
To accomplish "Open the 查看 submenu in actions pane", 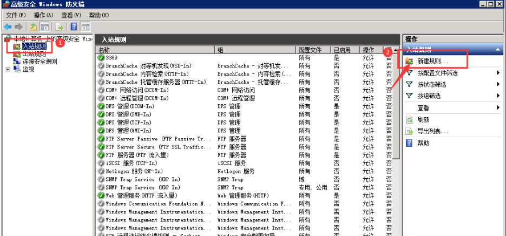I will 453,108.
